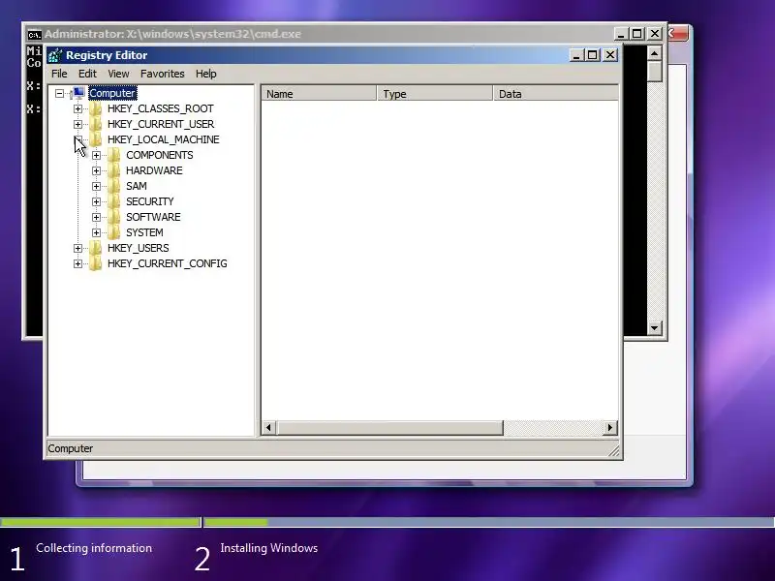Click the Computer status bar text

coord(70,448)
